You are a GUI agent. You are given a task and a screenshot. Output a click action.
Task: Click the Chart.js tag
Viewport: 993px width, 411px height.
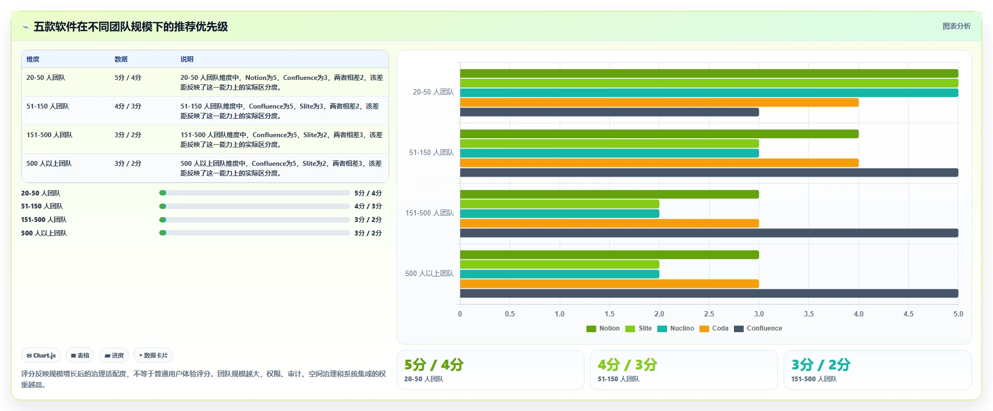[41, 355]
